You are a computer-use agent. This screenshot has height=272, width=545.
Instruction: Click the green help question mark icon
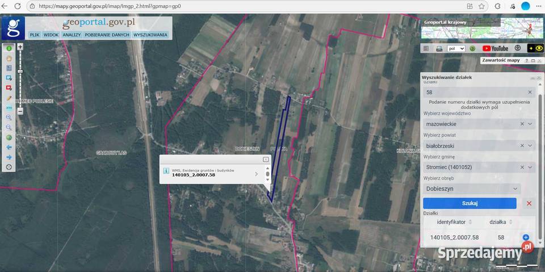pyautogui.click(x=472, y=49)
